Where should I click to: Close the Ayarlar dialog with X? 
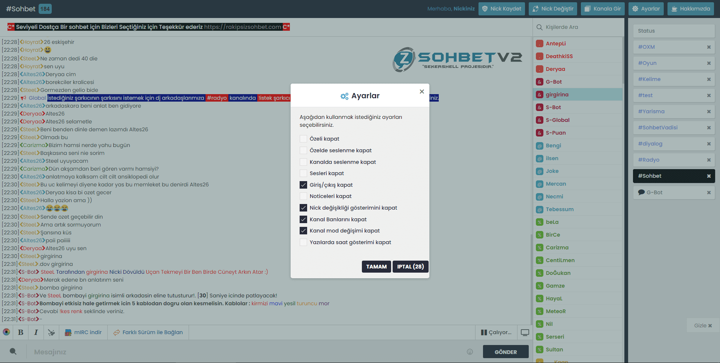[x=422, y=91]
